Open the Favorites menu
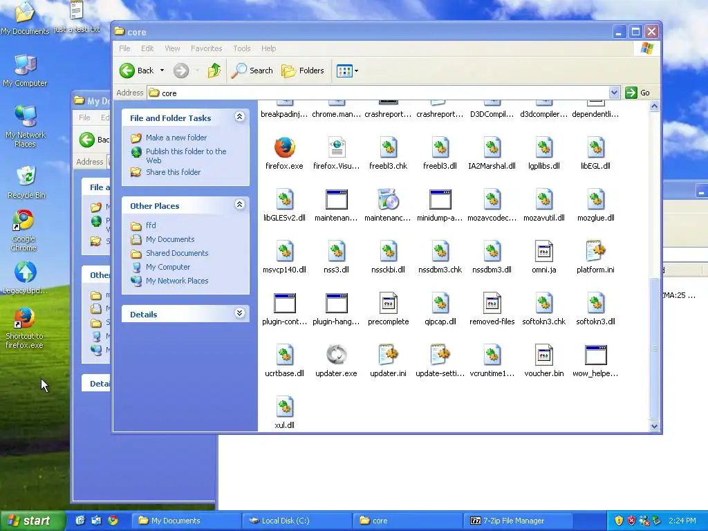 tap(206, 48)
